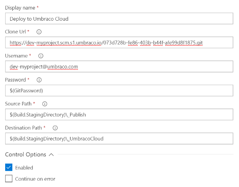Click the Display name label

[20, 8]
